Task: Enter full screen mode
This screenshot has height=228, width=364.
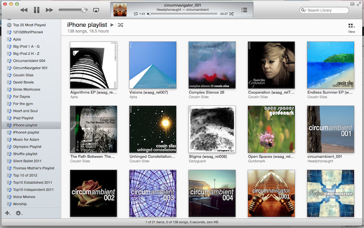Action: click(359, 4)
